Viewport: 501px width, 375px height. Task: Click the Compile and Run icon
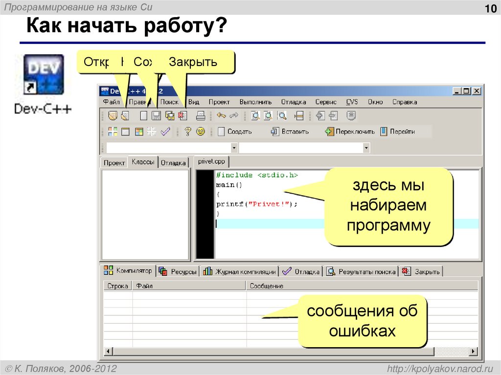coord(139,132)
